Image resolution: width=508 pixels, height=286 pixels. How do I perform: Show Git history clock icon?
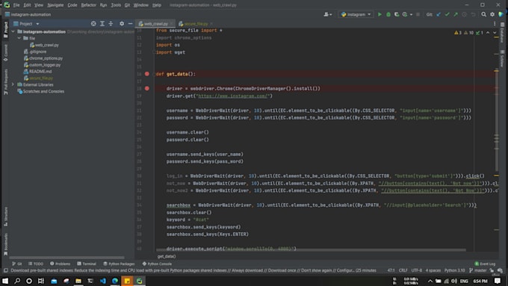(x=464, y=14)
